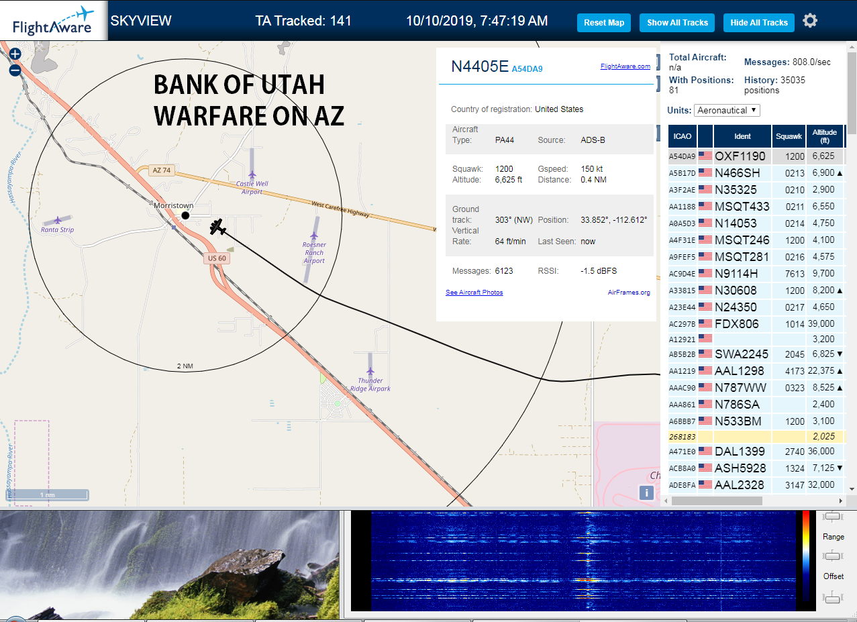This screenshot has width=857, height=622.
Task: Click Hide All Tracks button
Action: coord(759,23)
